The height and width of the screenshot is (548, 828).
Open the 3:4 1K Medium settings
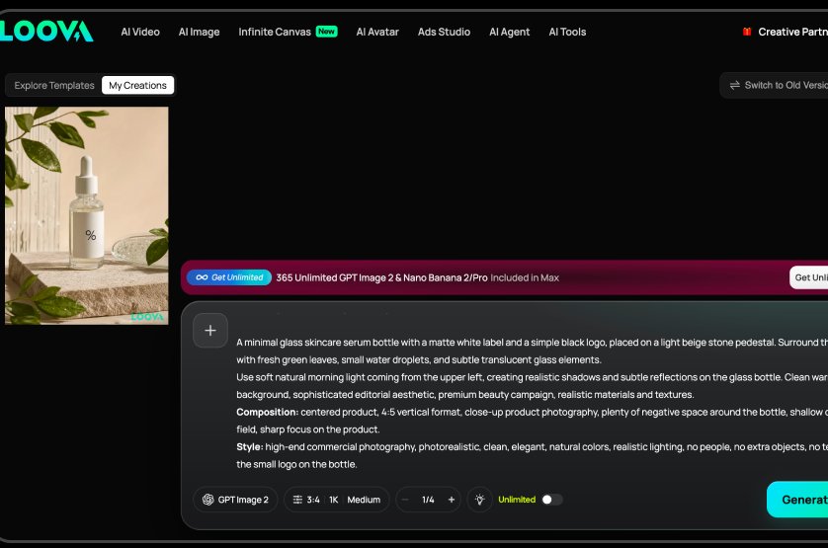pos(337,500)
